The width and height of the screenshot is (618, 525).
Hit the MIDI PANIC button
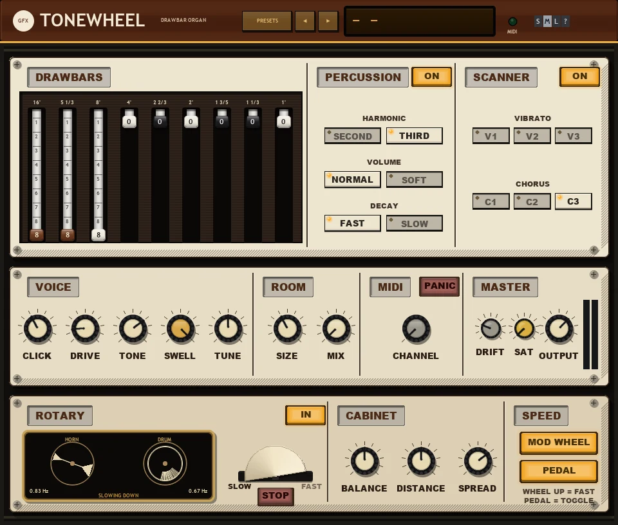(x=440, y=286)
